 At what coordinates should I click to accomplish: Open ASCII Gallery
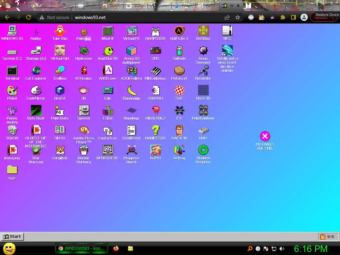[x=131, y=71]
